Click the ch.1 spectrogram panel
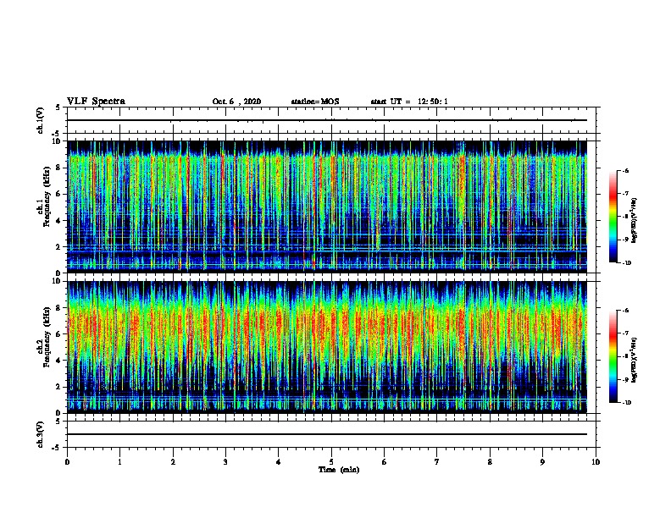The height and width of the screenshot is (518, 671). [327, 207]
